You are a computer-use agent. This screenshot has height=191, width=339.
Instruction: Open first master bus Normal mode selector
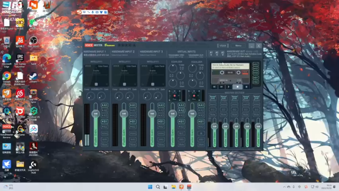[x=213, y=98]
